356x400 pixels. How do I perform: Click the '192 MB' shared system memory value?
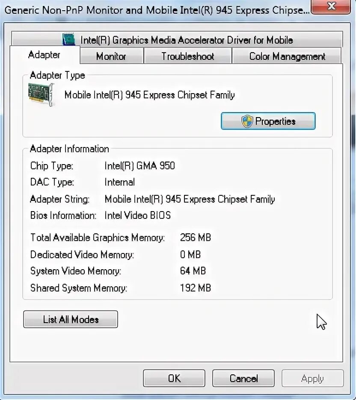point(196,288)
